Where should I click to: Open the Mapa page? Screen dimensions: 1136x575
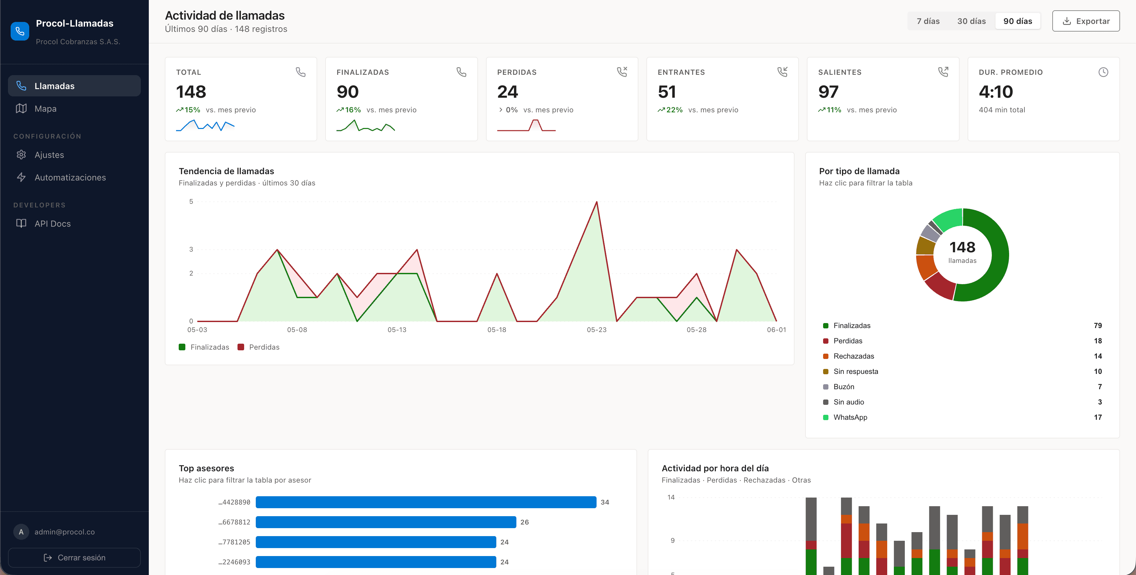click(74, 109)
